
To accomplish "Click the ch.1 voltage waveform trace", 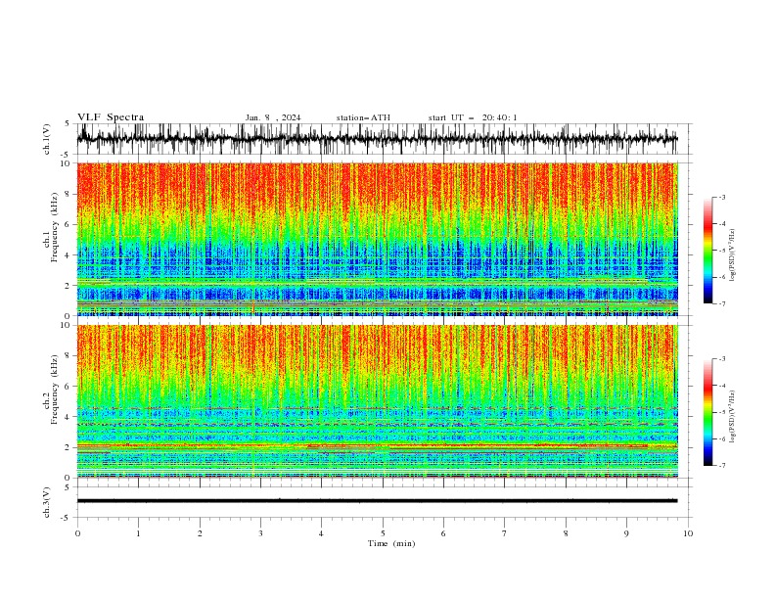I will coord(377,138).
